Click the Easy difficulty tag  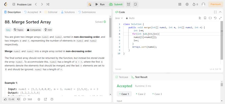(x=8, y=30)
